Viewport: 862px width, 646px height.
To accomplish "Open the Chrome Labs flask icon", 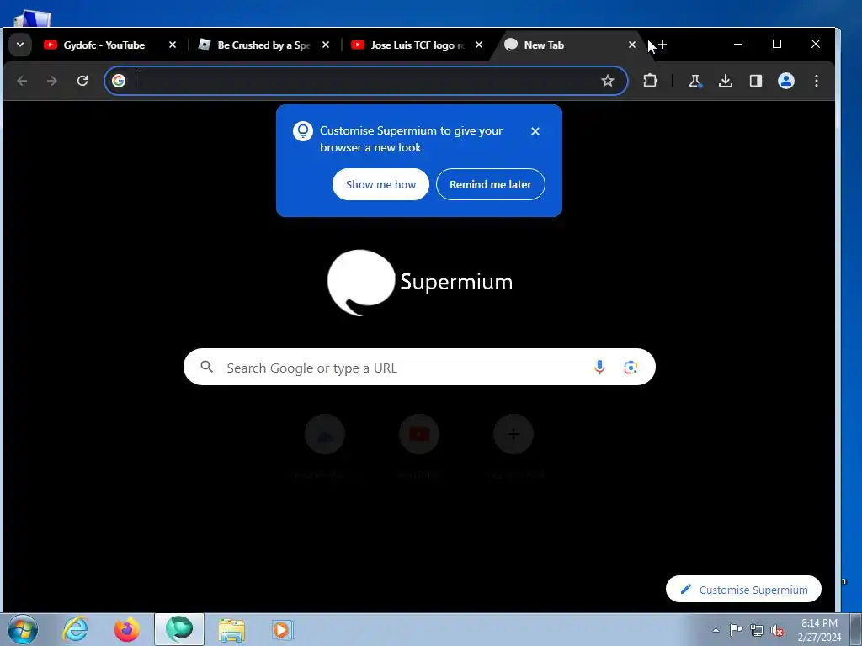I will pos(694,81).
